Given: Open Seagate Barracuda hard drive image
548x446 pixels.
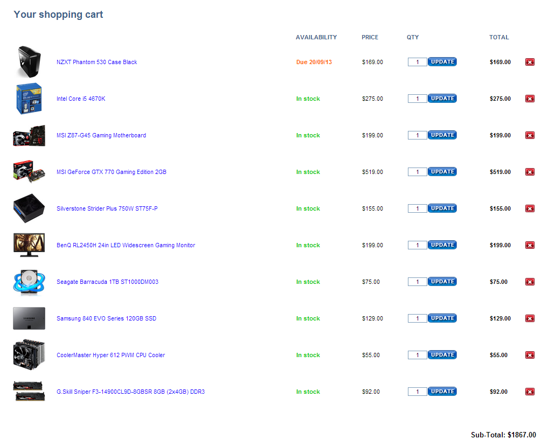Looking at the screenshot, I should (x=29, y=282).
